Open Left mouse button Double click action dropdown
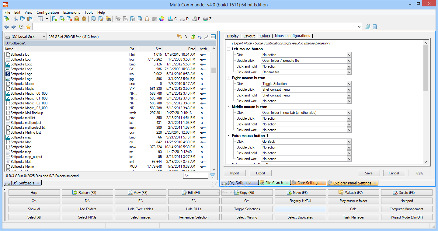 click(349, 61)
